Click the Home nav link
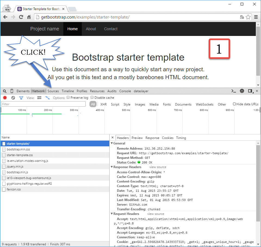261x247 pixels. [x=73, y=29]
